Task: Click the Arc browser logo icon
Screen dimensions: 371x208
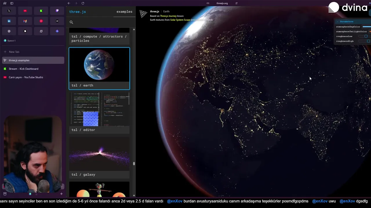Action: click(x=5, y=3)
